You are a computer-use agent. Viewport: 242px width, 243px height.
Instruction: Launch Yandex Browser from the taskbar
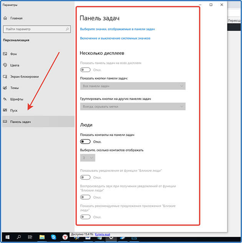[x=65, y=237]
